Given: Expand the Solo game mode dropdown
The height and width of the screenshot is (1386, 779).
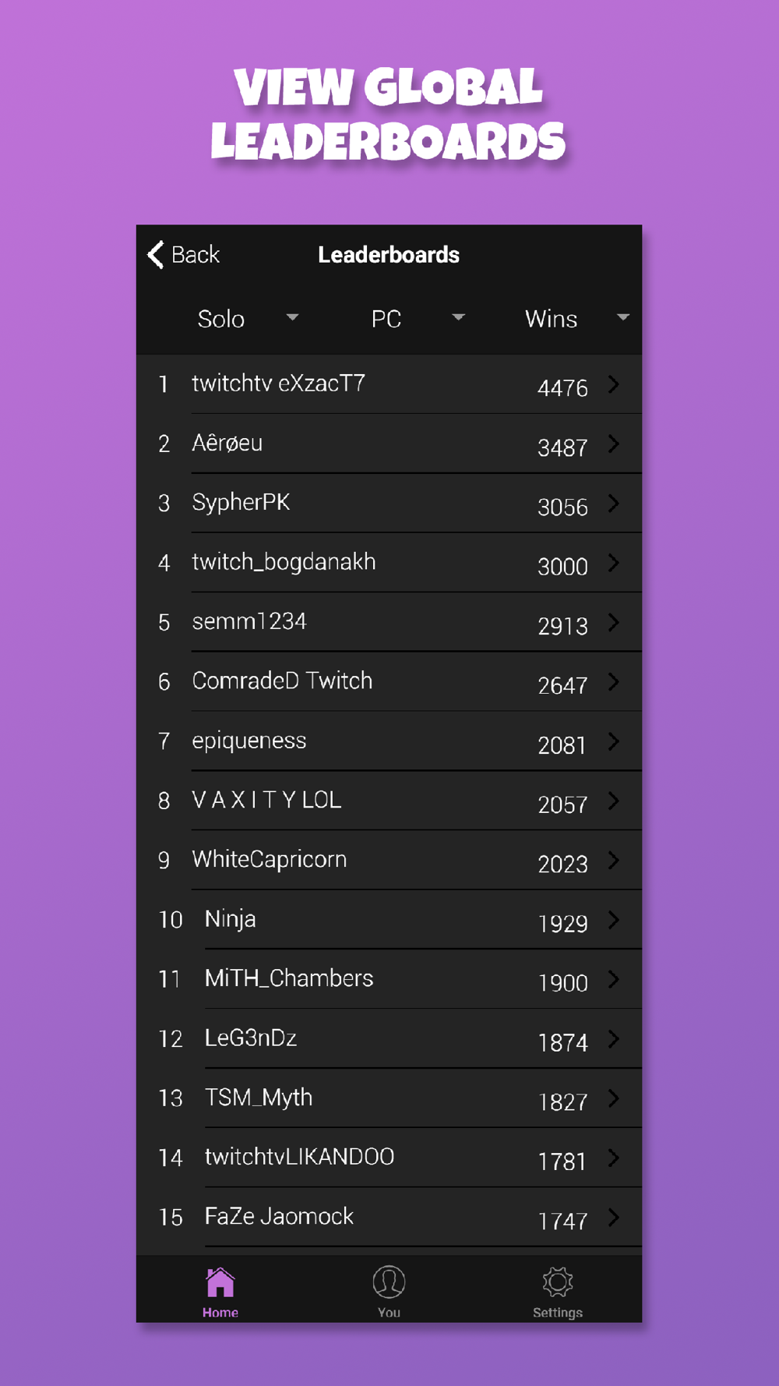Looking at the screenshot, I should tap(248, 319).
